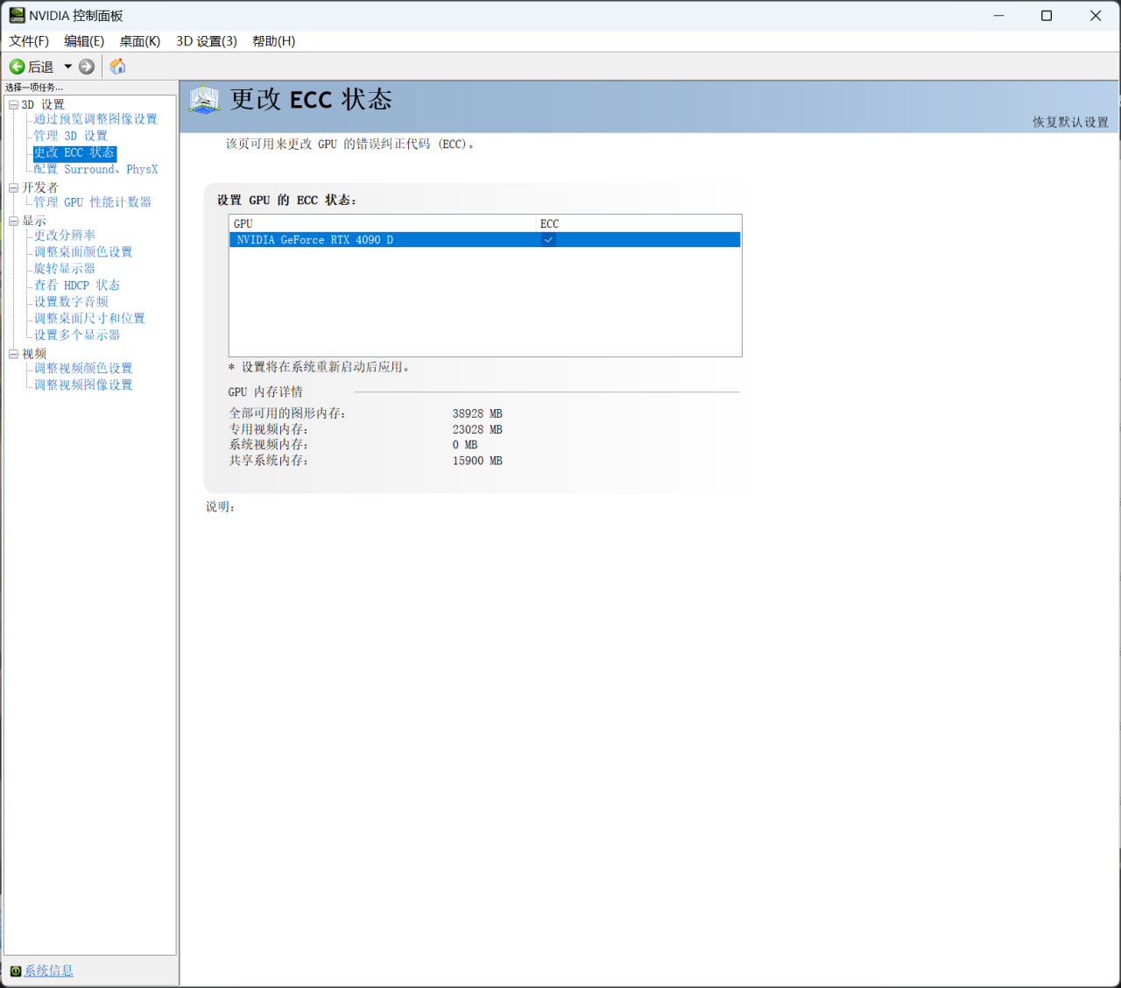The width and height of the screenshot is (1121, 988).
Task: Click the 15900 MB shared memory value
Action: (477, 461)
